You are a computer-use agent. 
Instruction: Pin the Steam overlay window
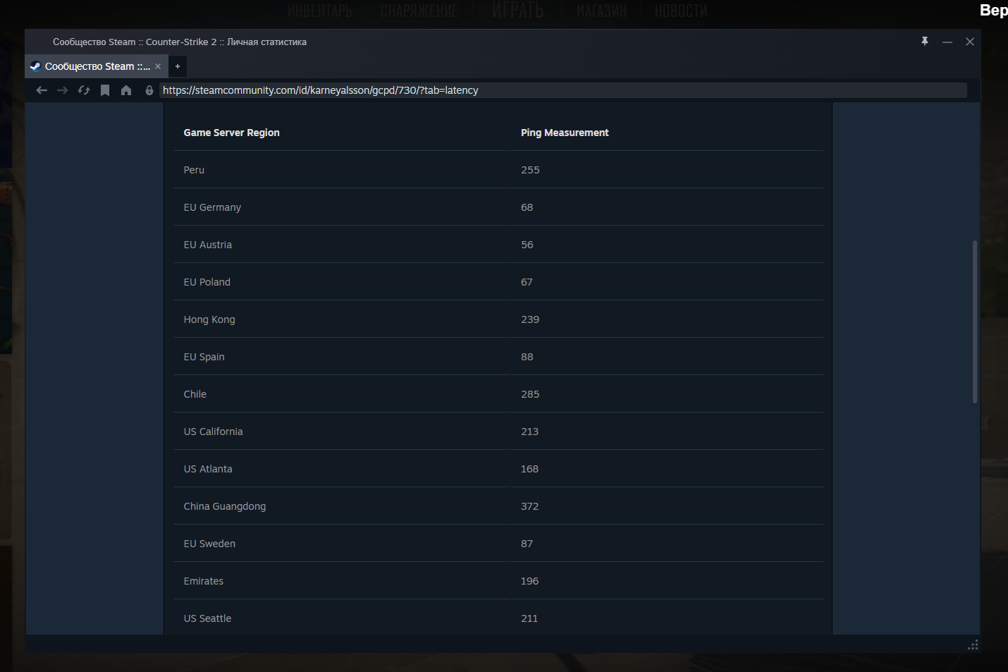(x=925, y=42)
